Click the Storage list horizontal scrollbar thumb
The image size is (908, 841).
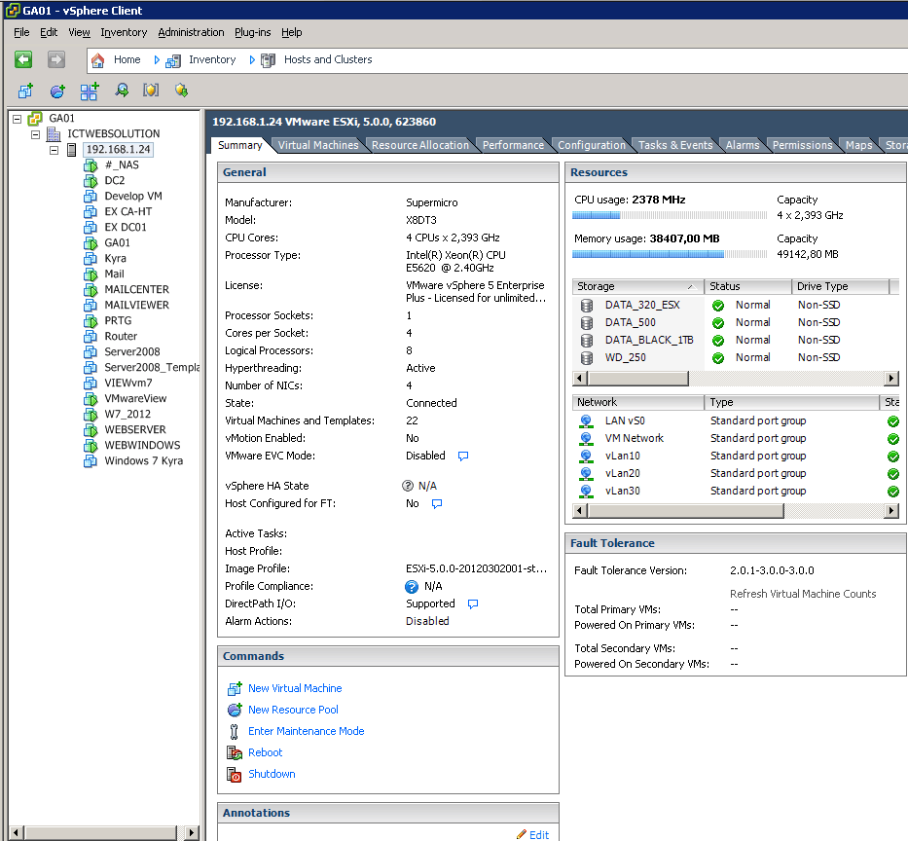pos(637,379)
